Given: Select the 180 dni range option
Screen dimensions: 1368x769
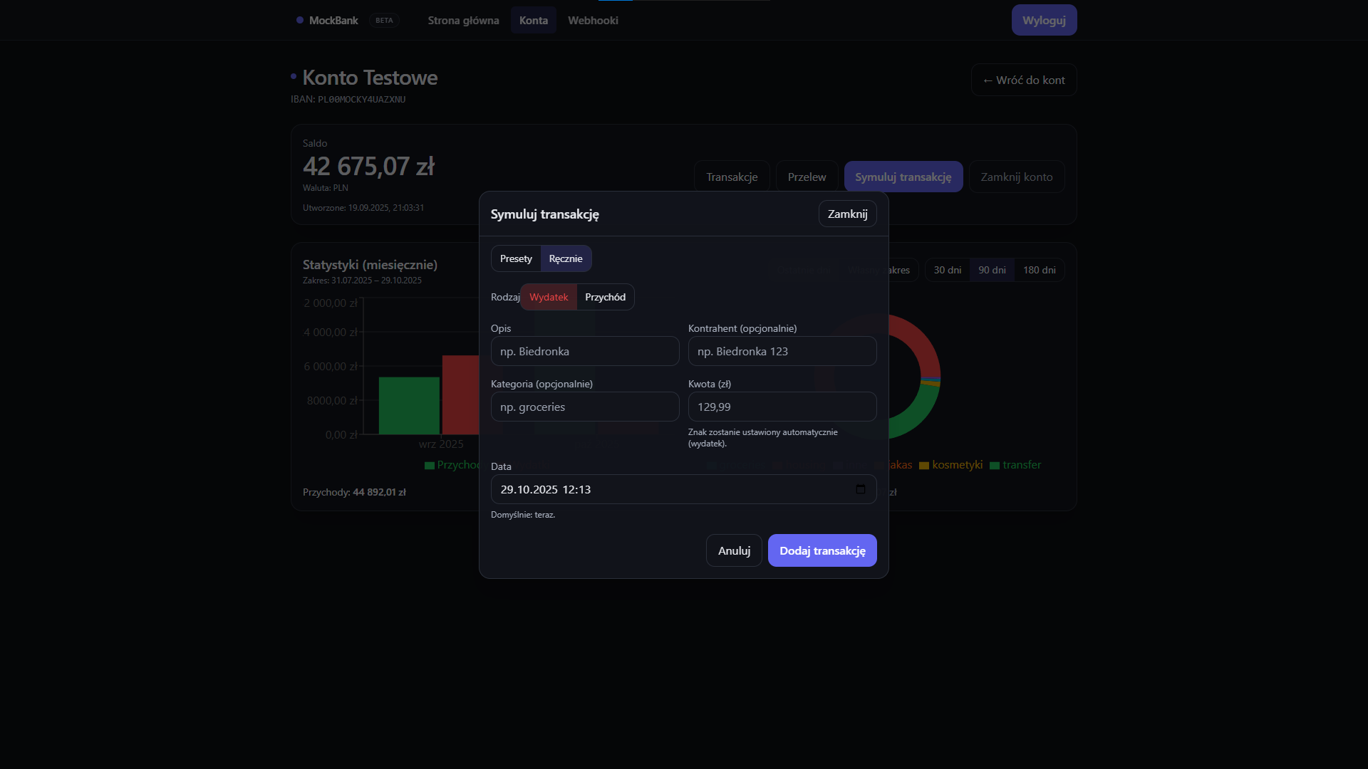Looking at the screenshot, I should coord(1039,270).
